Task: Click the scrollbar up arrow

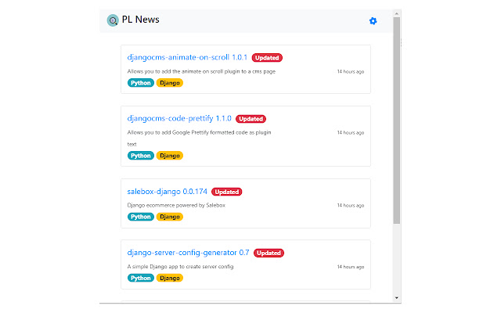Action: (x=397, y=14)
